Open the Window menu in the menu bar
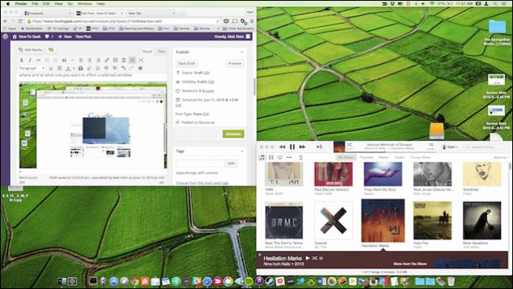513x289 pixels. (x=84, y=4)
